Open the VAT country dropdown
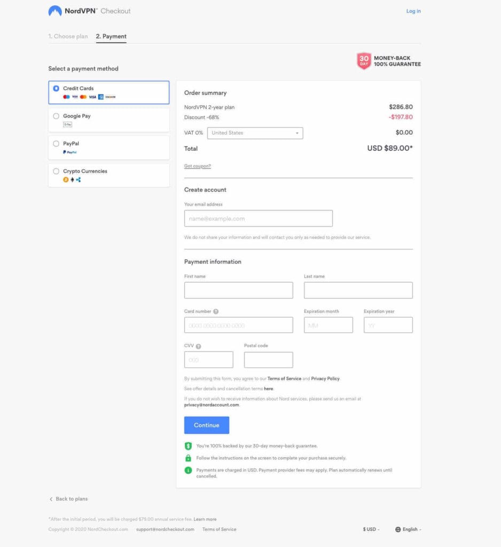Viewport: 501px width, 547px height. (x=255, y=133)
